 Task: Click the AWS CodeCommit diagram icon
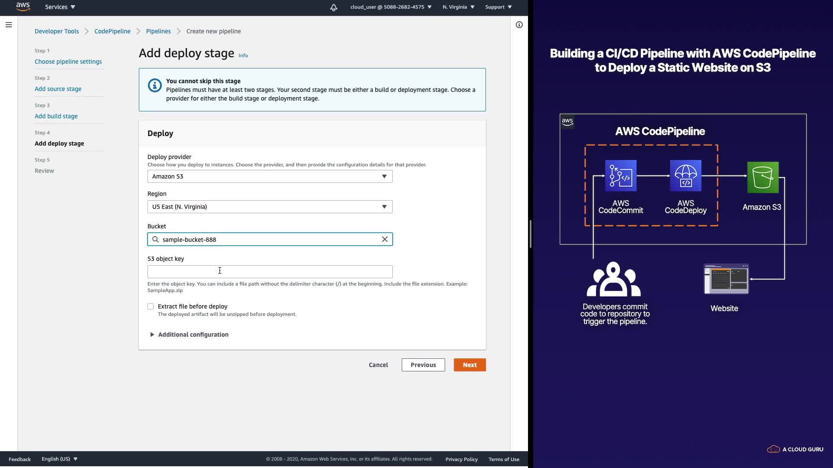click(620, 175)
